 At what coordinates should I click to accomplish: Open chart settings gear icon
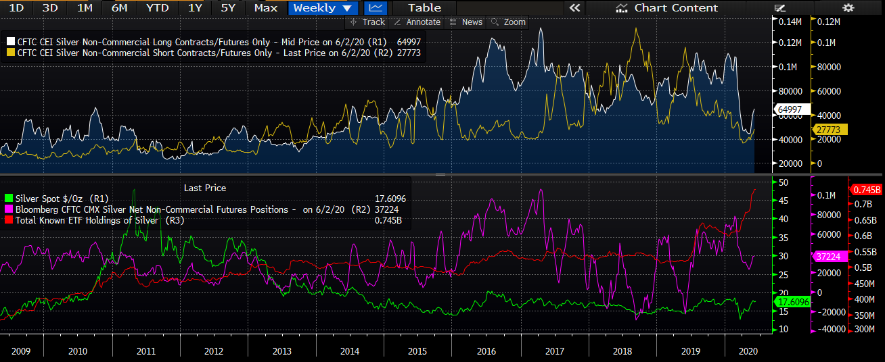point(848,8)
